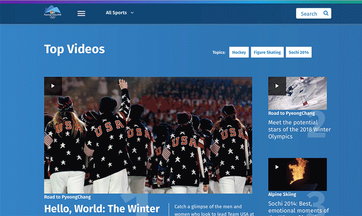
Task: Focus the Search input field
Action: [314, 13]
